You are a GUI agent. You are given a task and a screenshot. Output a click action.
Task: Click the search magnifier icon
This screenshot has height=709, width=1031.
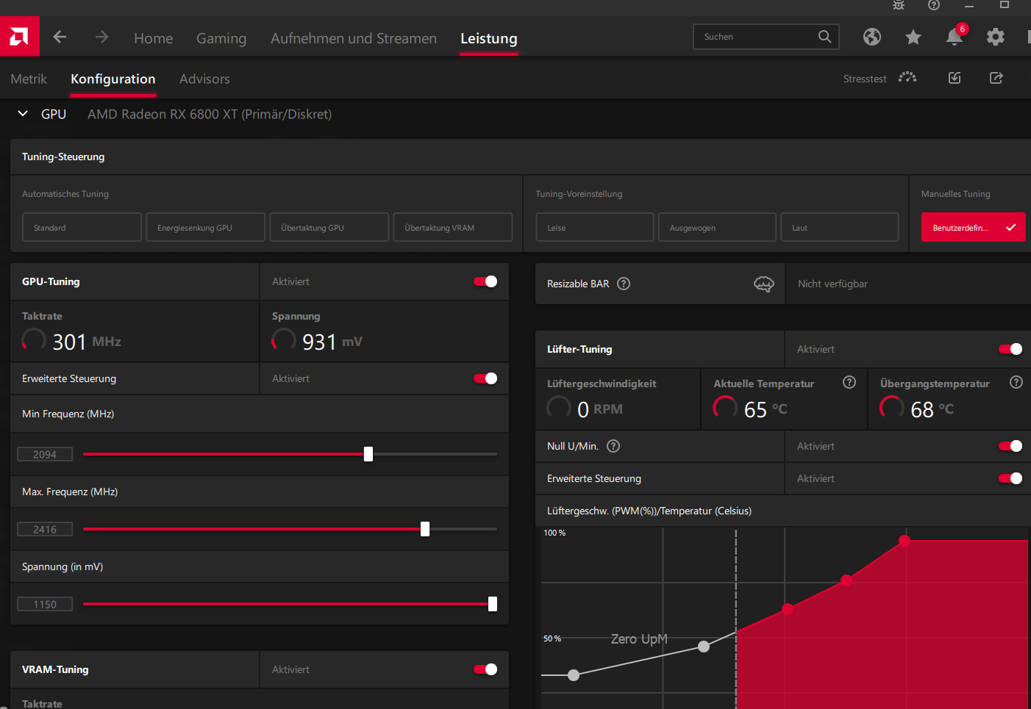[824, 36]
